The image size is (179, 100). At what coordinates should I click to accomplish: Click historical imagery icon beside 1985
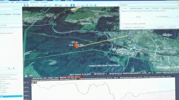(x=26, y=76)
